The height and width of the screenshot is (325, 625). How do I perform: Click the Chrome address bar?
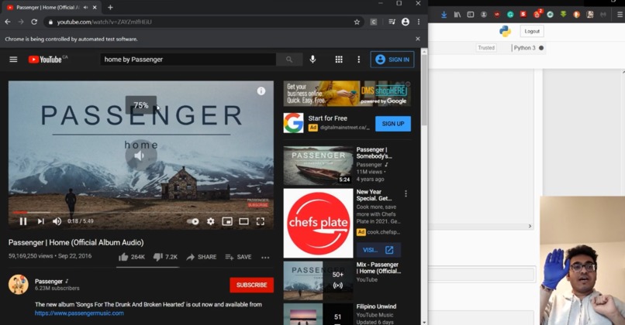203,22
